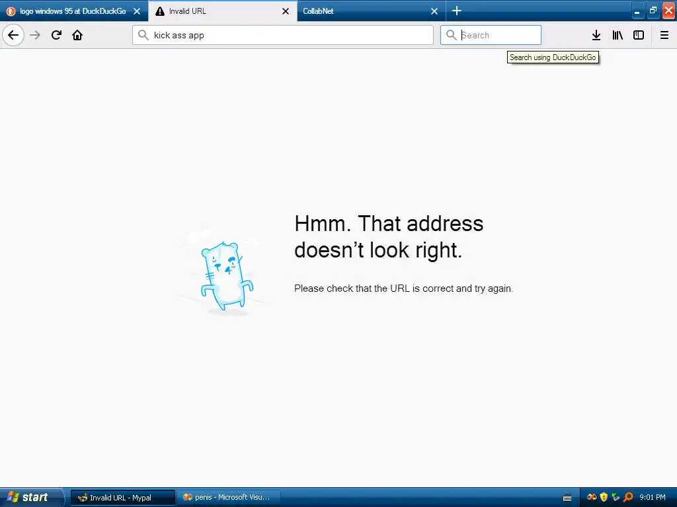Toggle the sidebar view
This screenshot has height=507, width=677.
[639, 35]
